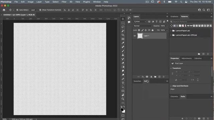
Task: Select the Magic Wand tool
Action: coord(123,31)
